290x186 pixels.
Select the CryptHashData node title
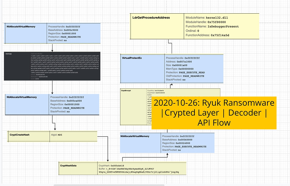point(68,166)
